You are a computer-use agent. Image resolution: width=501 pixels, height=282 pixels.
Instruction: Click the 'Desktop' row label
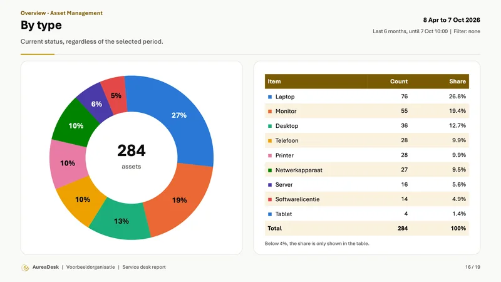(x=287, y=126)
